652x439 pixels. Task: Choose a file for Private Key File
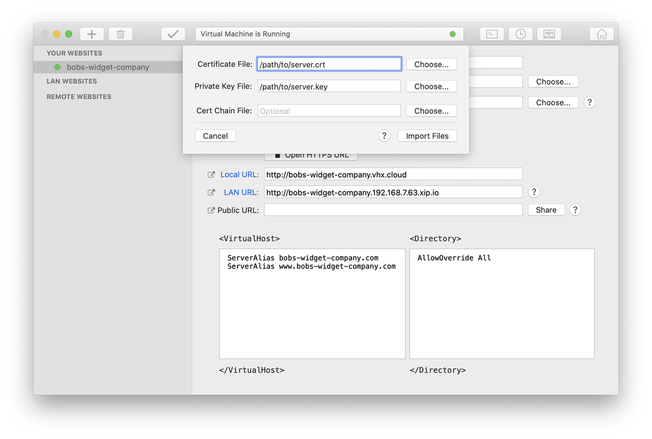coord(431,86)
